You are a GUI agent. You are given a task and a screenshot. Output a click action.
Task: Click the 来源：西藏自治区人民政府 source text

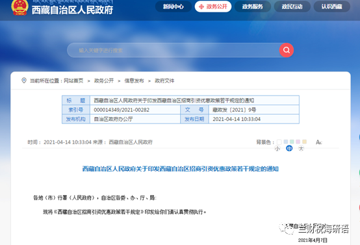(123, 142)
